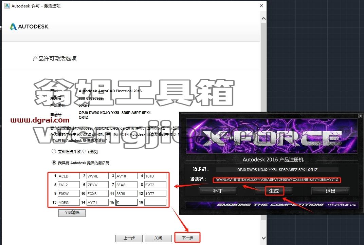
Task: Click the scroll up arrow in Autodesk dialog
Action: coord(263,19)
